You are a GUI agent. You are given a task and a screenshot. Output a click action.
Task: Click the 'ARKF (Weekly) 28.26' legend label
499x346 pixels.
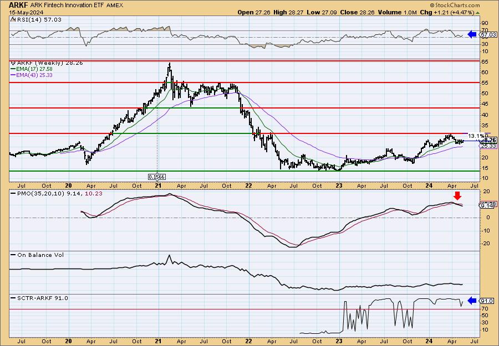click(50, 63)
